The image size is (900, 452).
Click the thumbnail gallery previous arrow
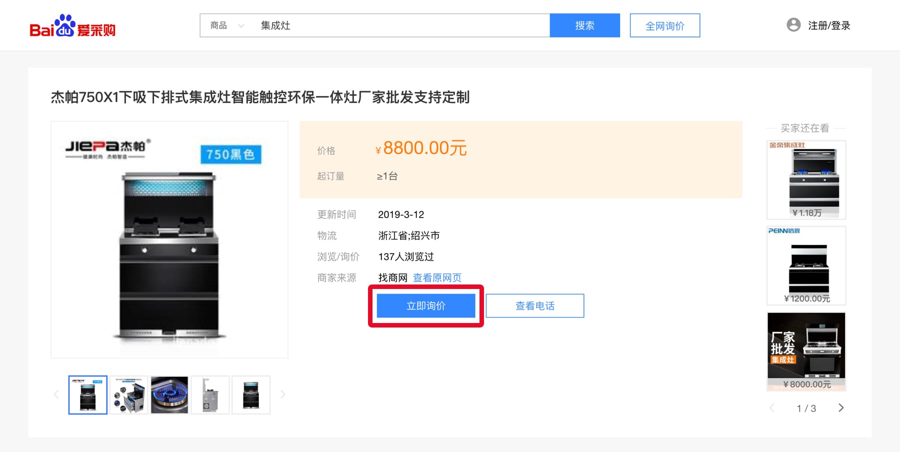[x=56, y=394]
